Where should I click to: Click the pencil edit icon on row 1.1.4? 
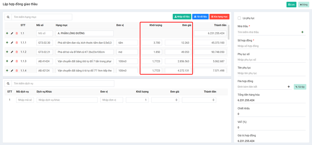(x=12, y=71)
